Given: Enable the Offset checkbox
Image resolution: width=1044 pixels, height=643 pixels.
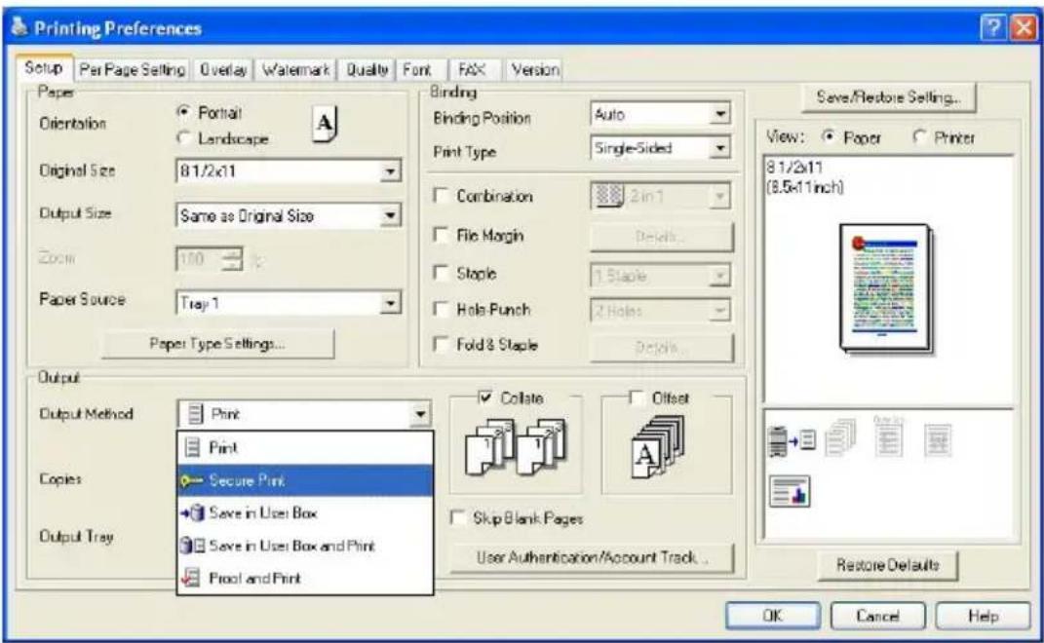Looking at the screenshot, I should pos(637,397).
